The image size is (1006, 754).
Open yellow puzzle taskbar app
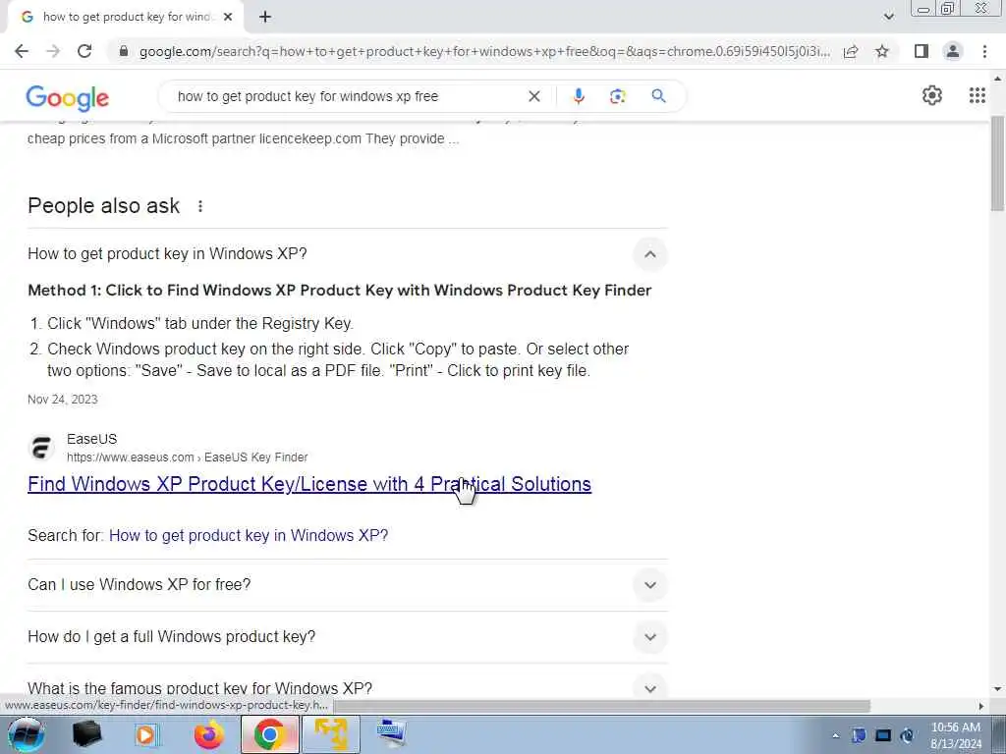tap(330, 734)
